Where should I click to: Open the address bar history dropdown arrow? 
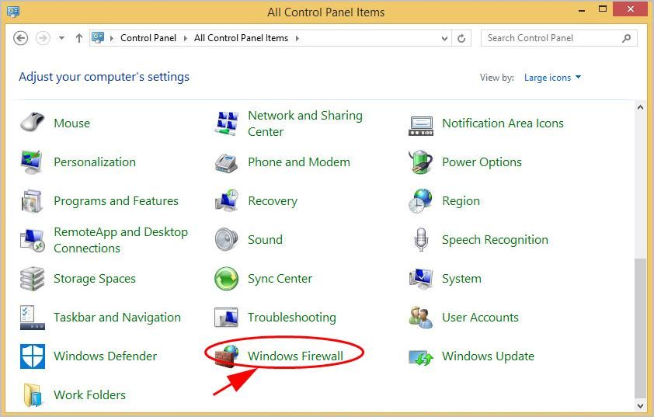coord(444,38)
